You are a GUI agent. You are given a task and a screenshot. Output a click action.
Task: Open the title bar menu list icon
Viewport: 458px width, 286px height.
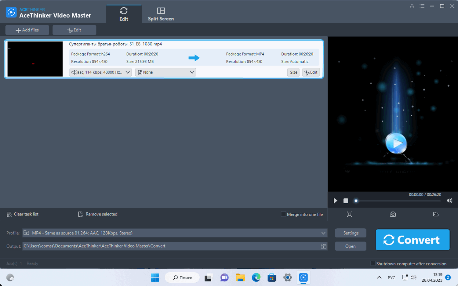(422, 6)
